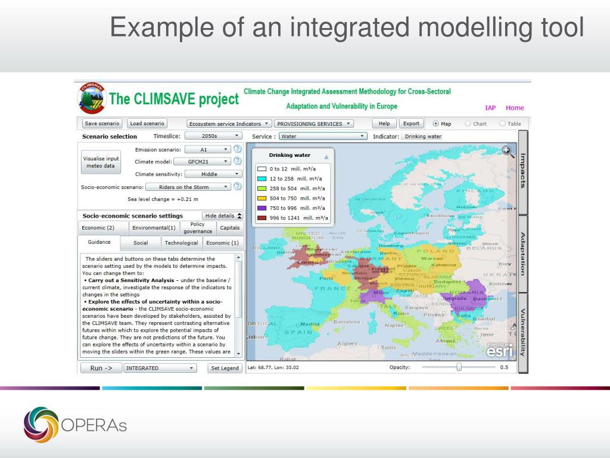Click the Run -> button
The image size is (610, 458).
point(101,368)
